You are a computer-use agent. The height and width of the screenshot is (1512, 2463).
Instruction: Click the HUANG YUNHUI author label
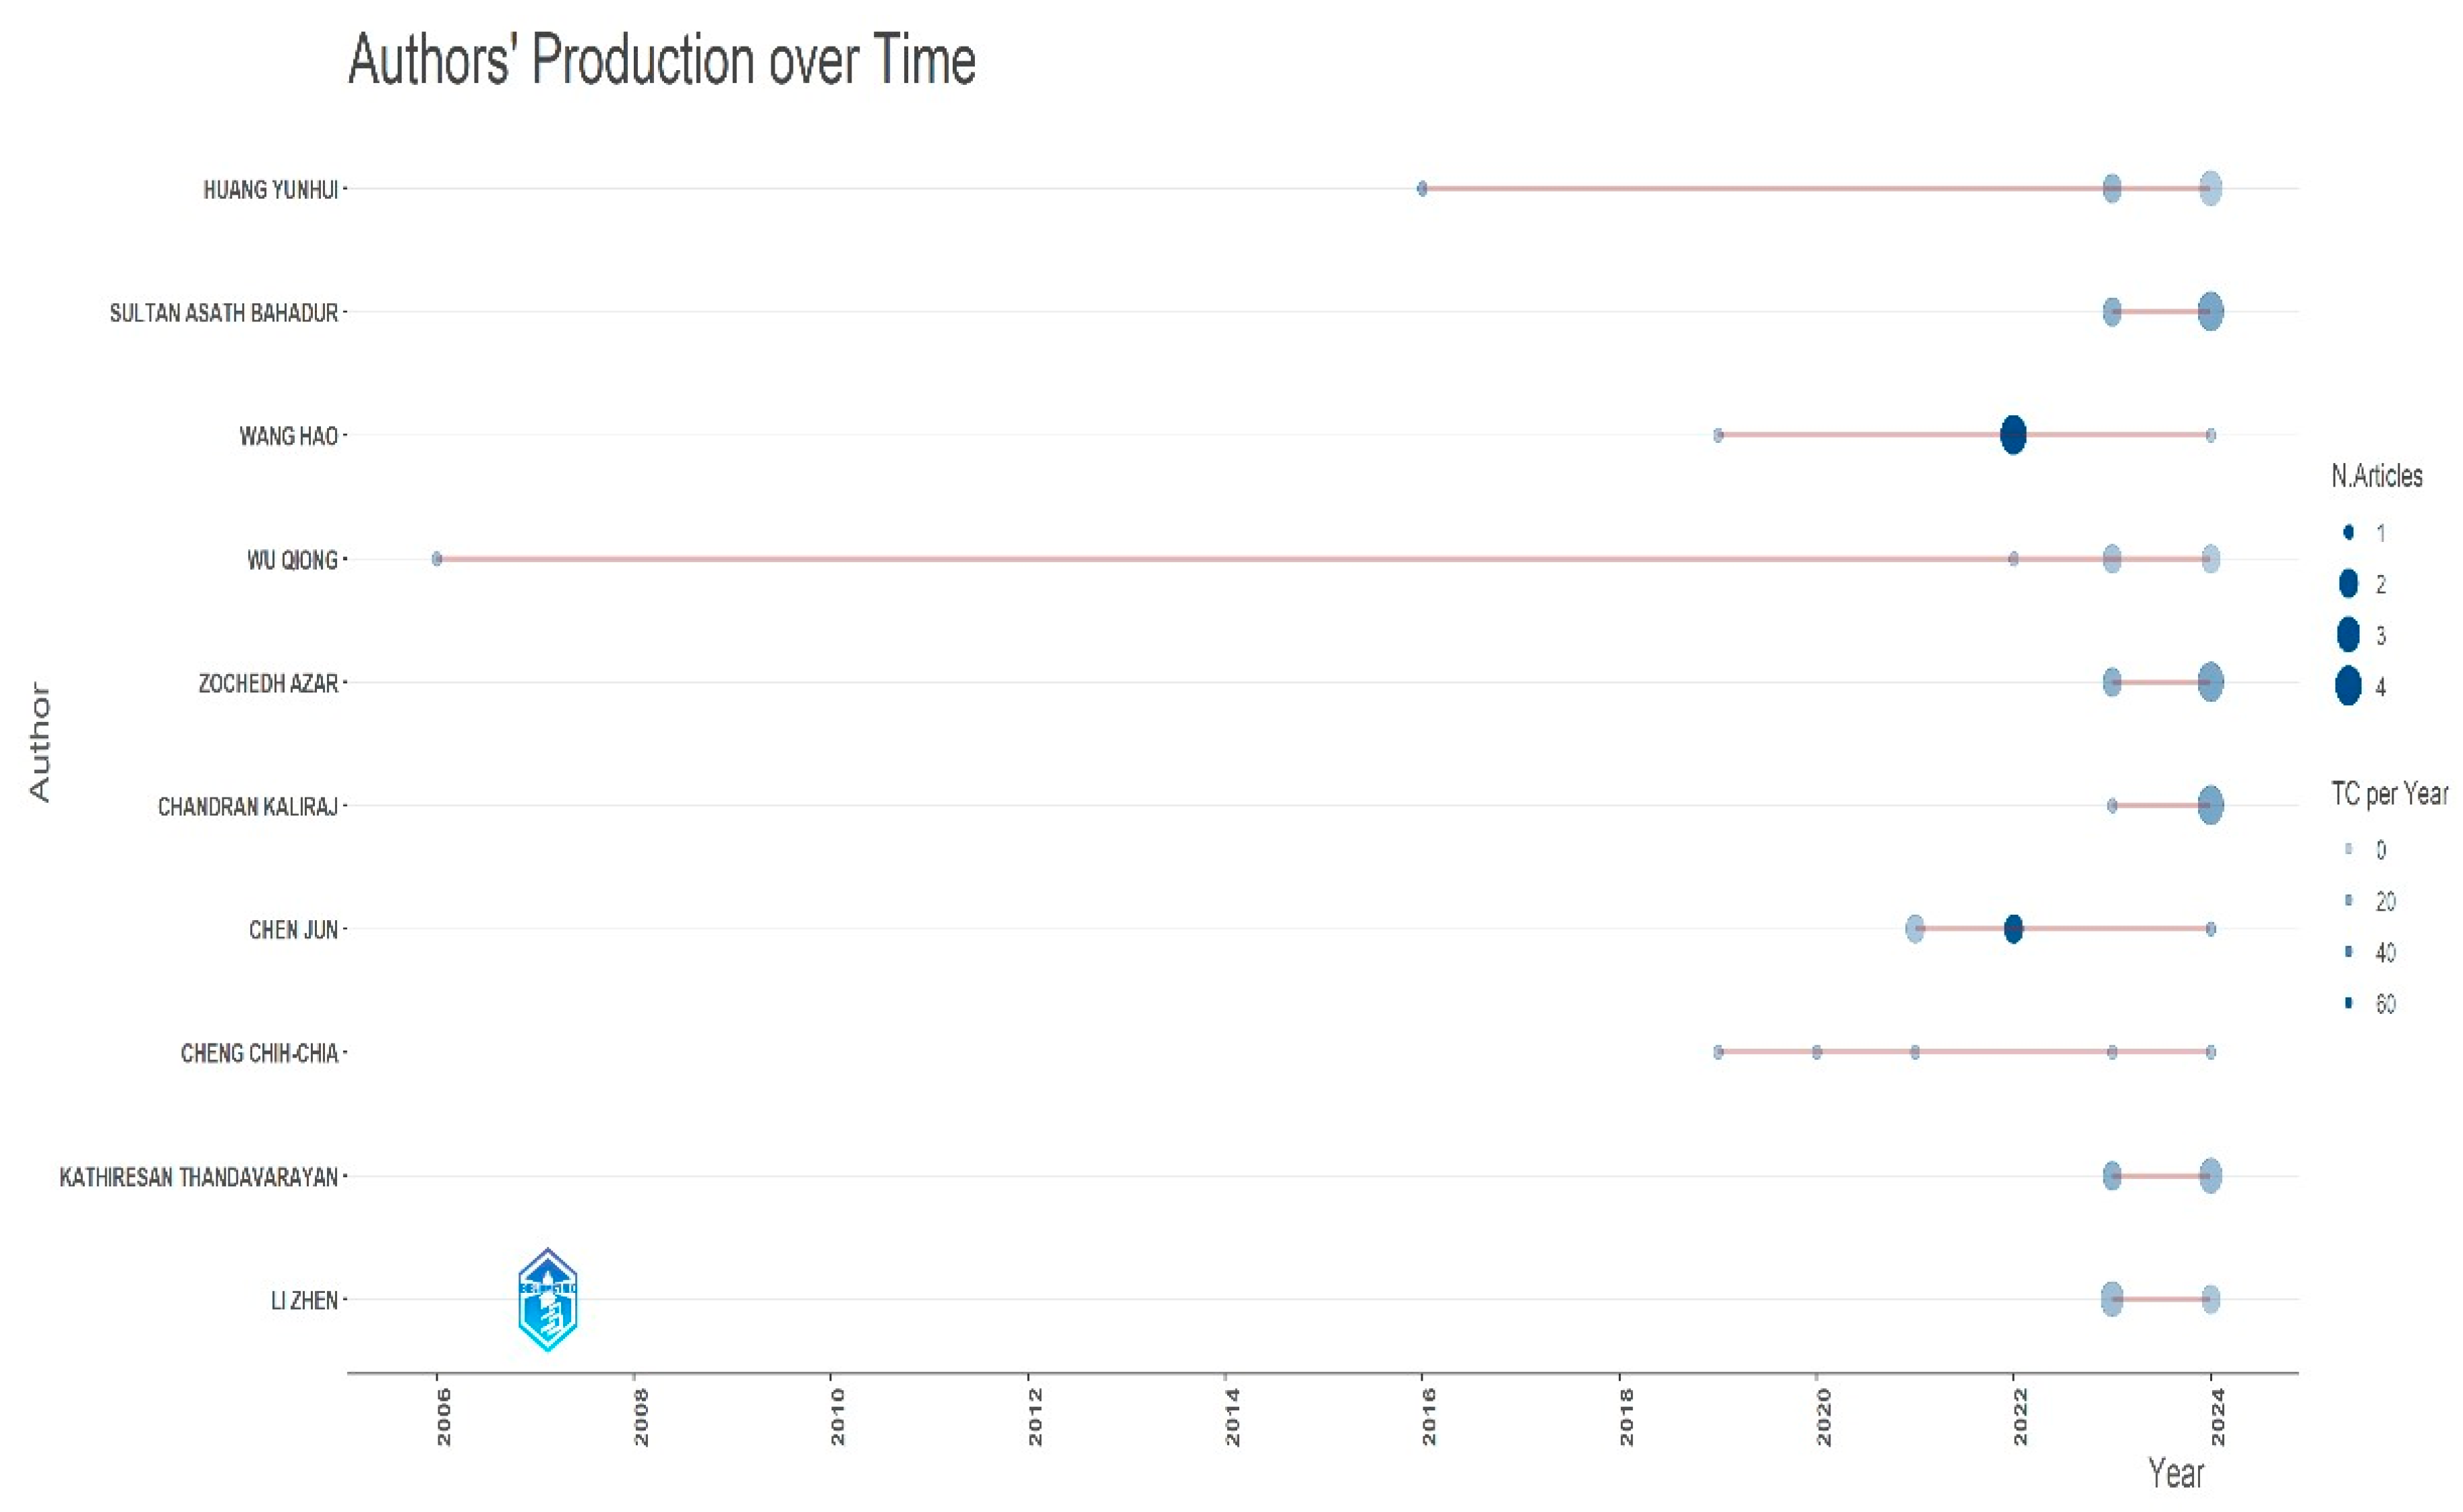click(270, 190)
